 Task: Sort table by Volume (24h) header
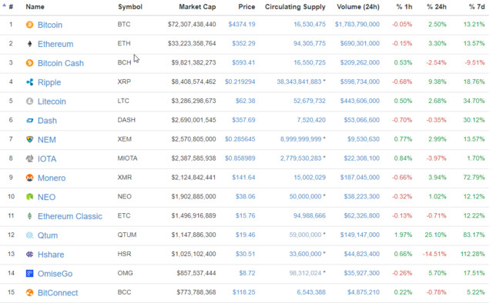click(x=358, y=7)
